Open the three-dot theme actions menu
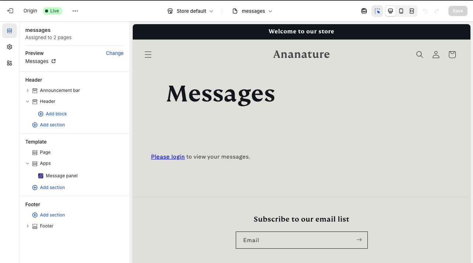The image size is (473, 263). click(75, 11)
